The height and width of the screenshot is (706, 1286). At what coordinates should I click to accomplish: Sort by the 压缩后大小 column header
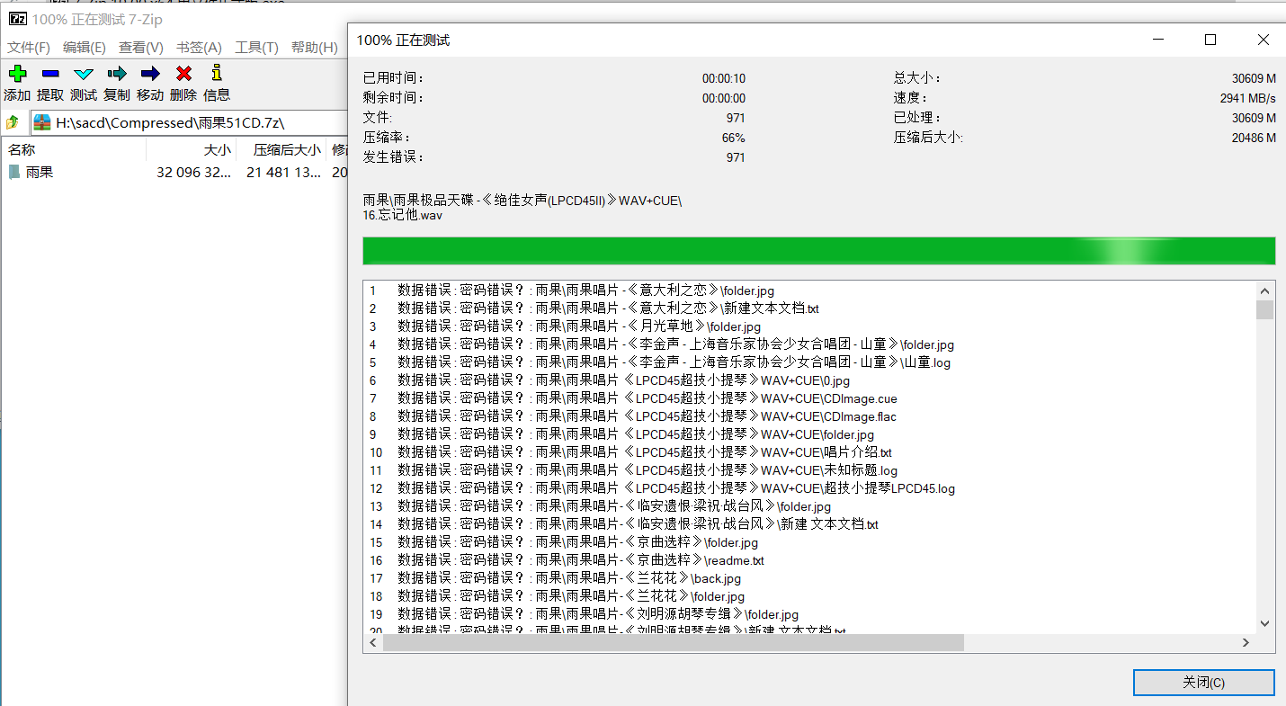pos(281,150)
